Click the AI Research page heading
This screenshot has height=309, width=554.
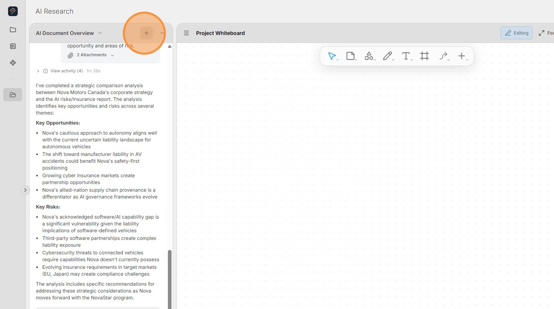54,11
